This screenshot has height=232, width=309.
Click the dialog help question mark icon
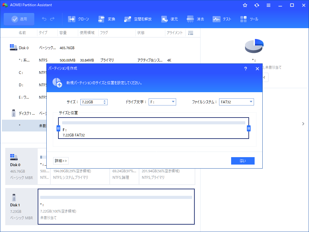(x=246, y=69)
